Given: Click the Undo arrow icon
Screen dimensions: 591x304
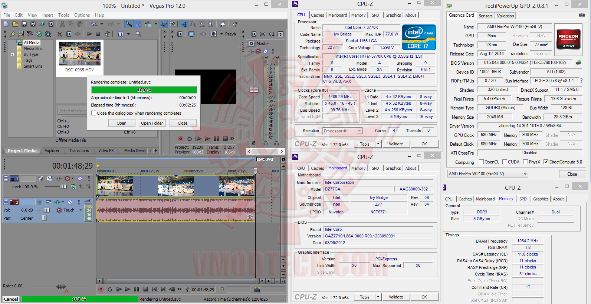Looking at the screenshot, I should tap(93, 24).
